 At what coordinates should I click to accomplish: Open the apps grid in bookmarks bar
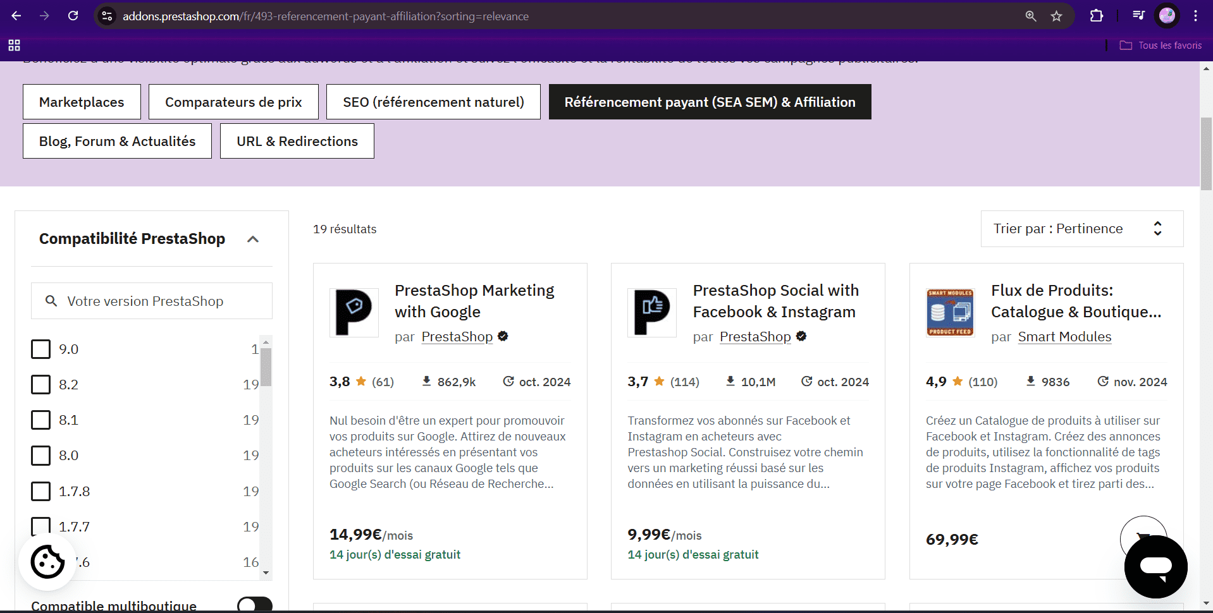(14, 46)
